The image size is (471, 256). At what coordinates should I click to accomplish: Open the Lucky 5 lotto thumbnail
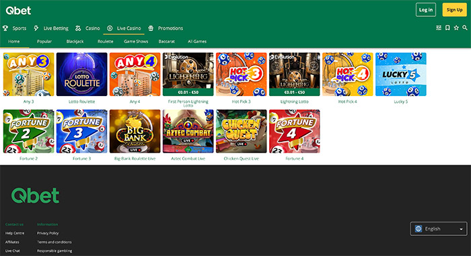click(401, 75)
